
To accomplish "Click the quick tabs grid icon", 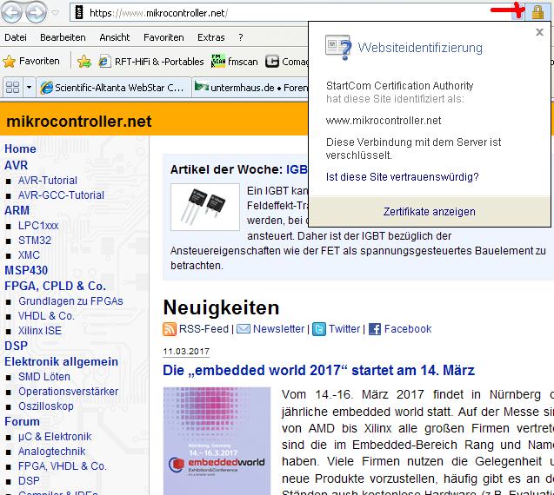I will coord(12,88).
